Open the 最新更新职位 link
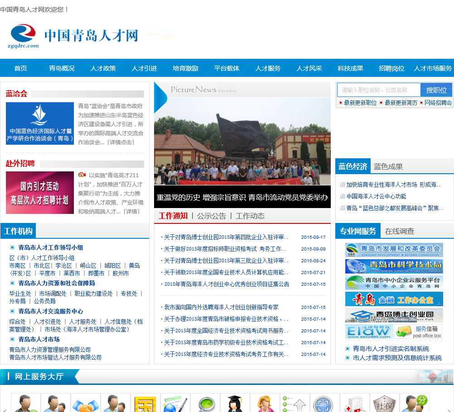Screen dimensions: 454x412 360,103
